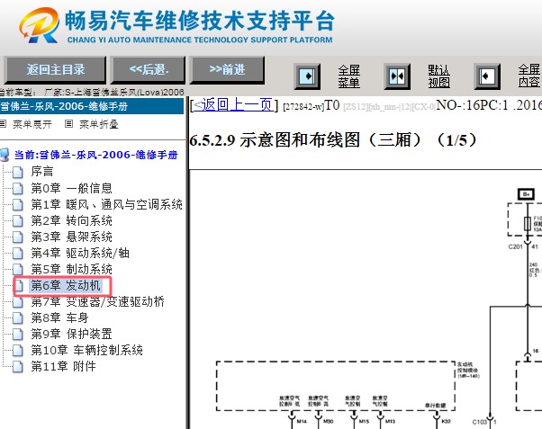Click the 6.5.2.9 示意图和布线图 heading
This screenshot has height=429, width=542.
pos(333,140)
